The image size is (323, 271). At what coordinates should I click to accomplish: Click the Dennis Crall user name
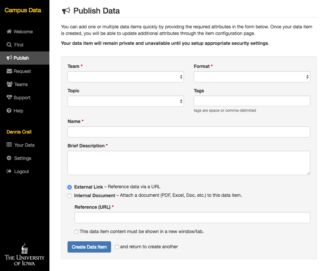pyautogui.click(x=19, y=132)
